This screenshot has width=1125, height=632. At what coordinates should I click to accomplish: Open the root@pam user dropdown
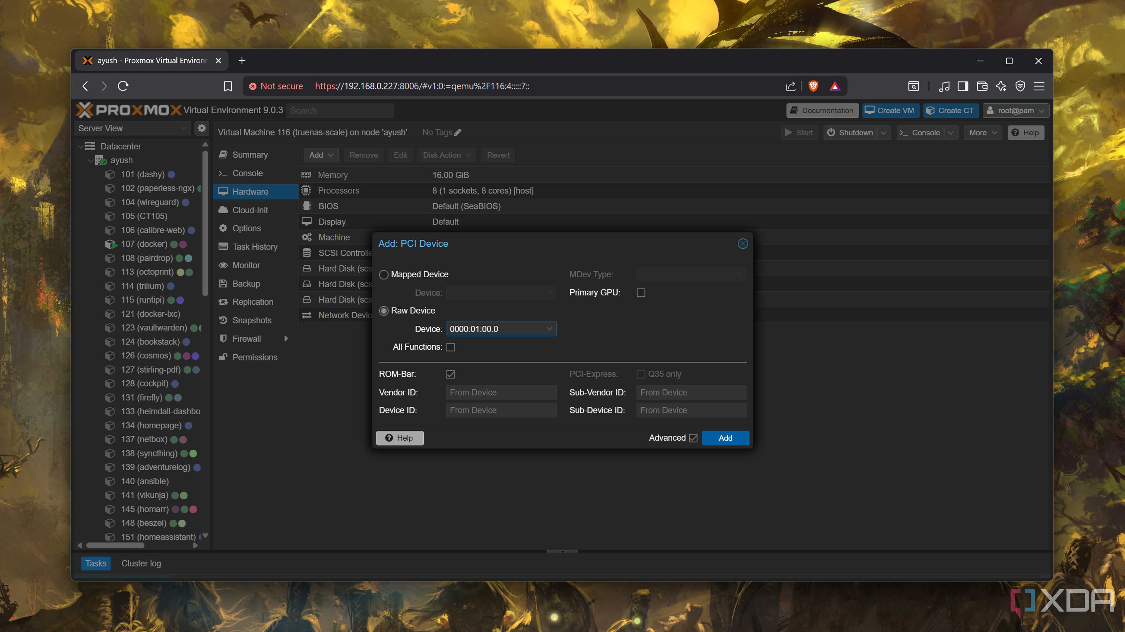[1015, 110]
